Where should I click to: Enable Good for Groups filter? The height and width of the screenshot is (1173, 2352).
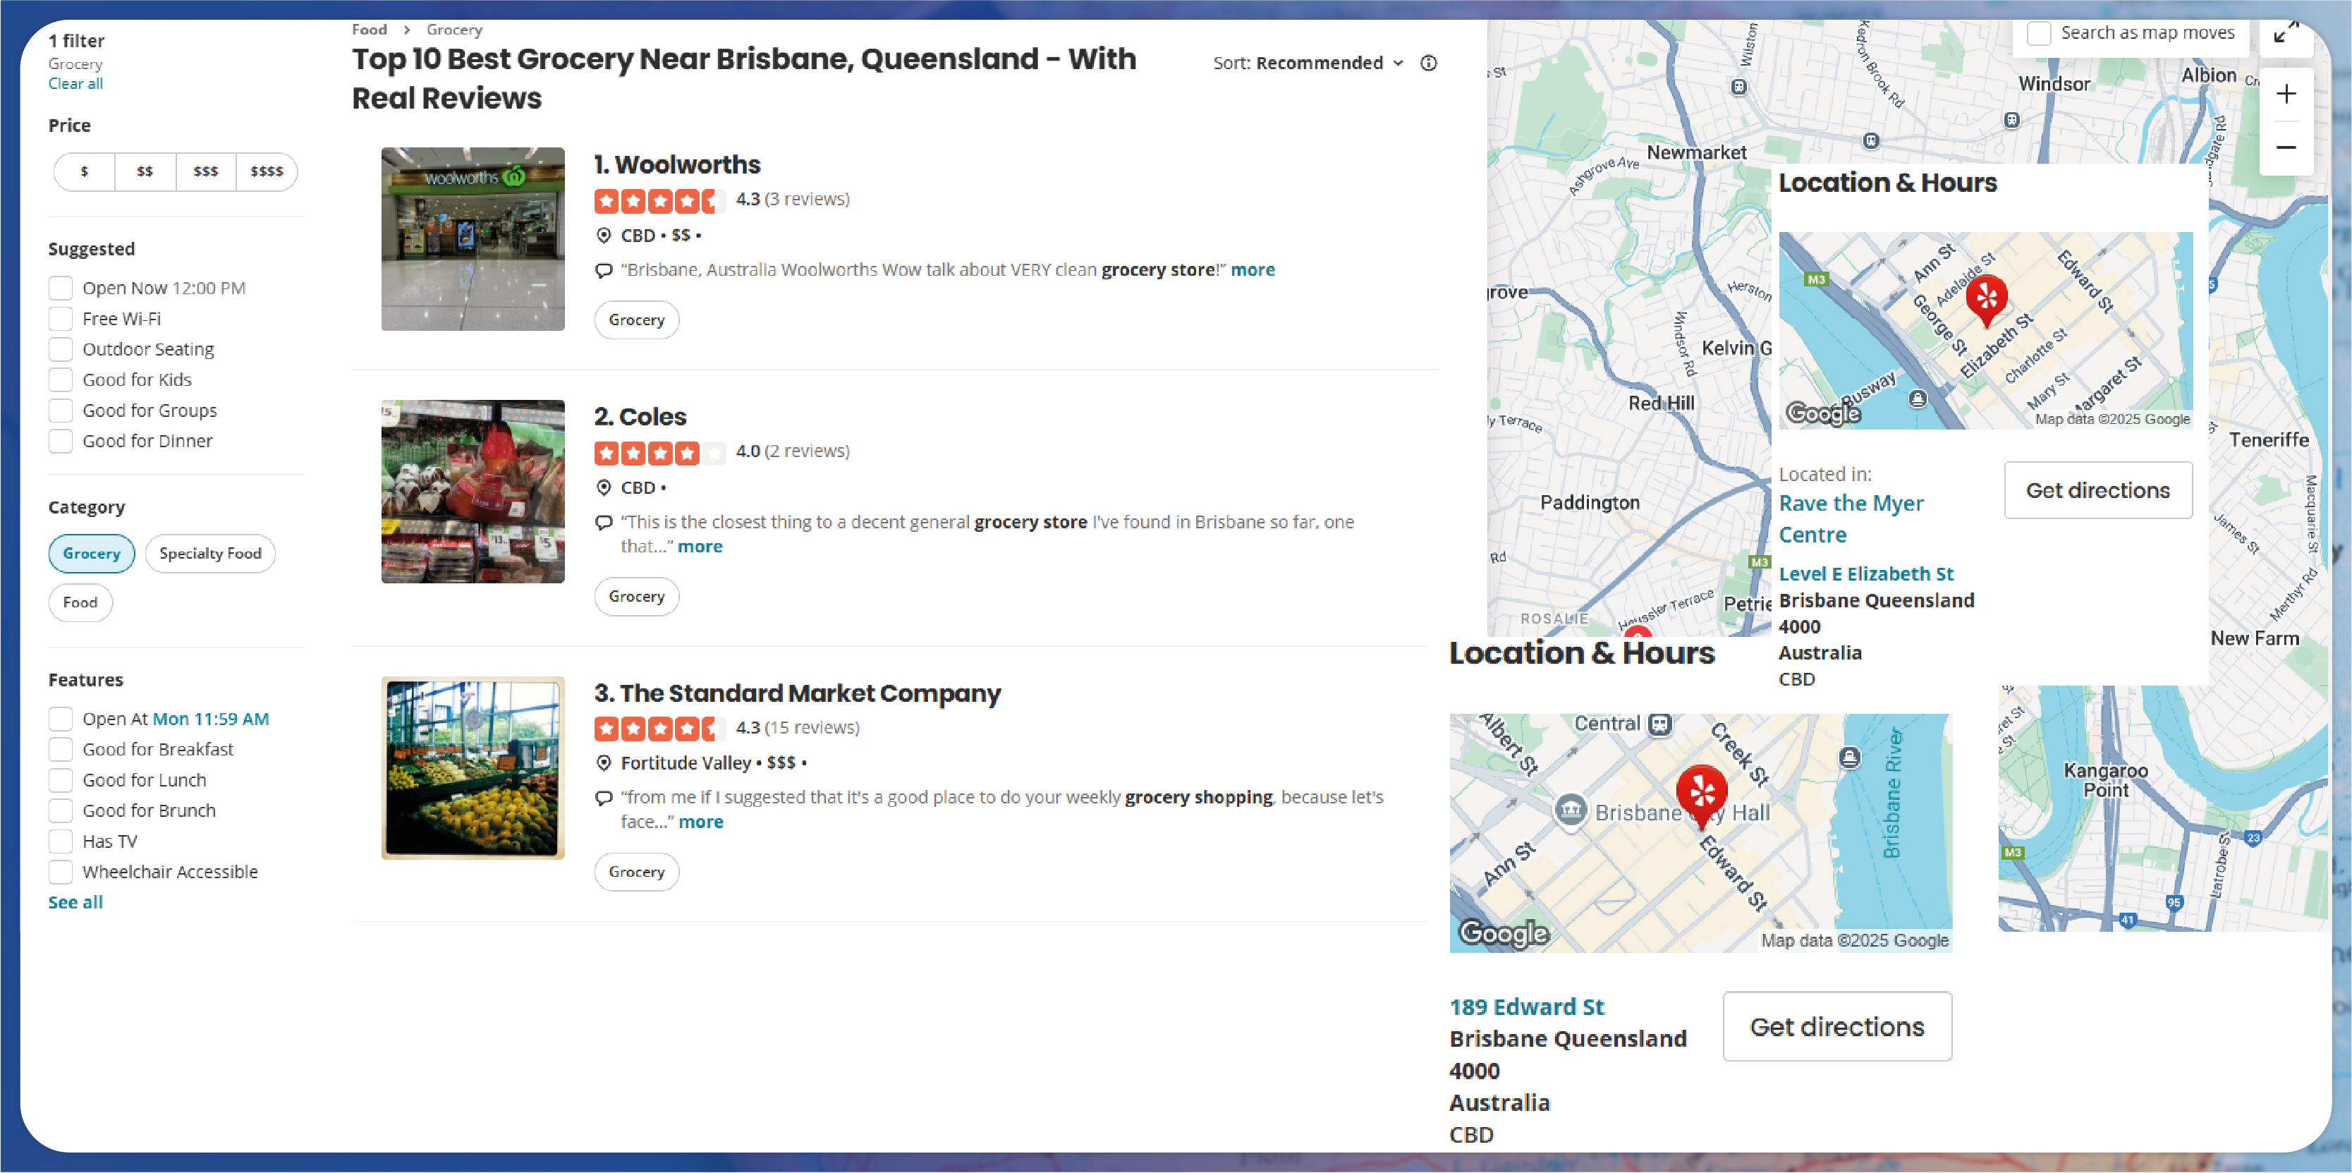pos(60,411)
